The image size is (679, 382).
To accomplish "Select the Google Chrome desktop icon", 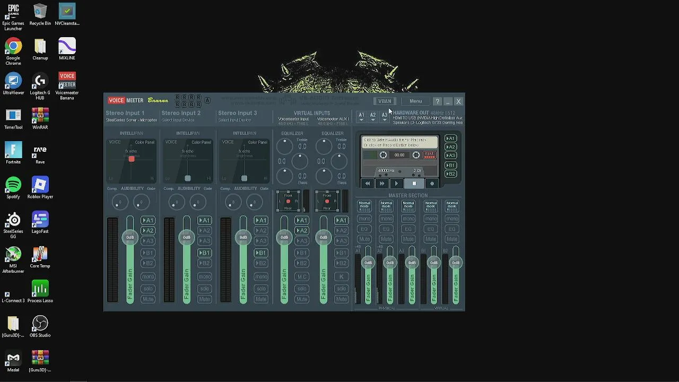I will click(13, 52).
